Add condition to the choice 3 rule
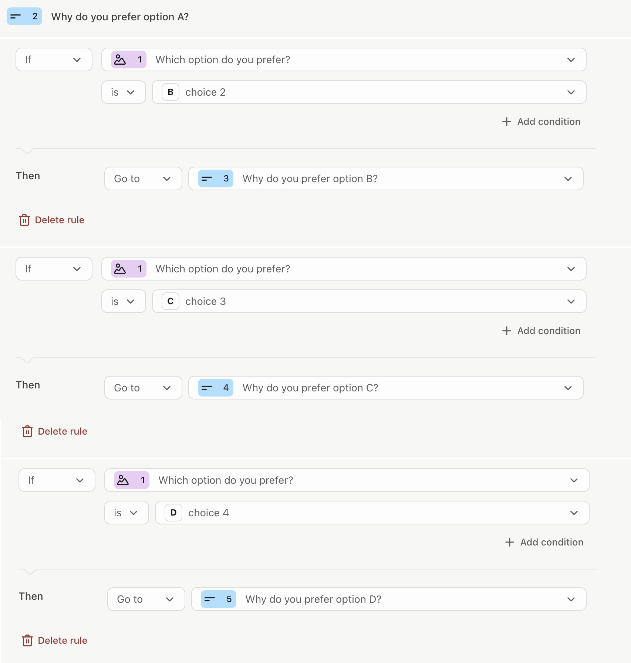631x663 pixels. pyautogui.click(x=541, y=331)
